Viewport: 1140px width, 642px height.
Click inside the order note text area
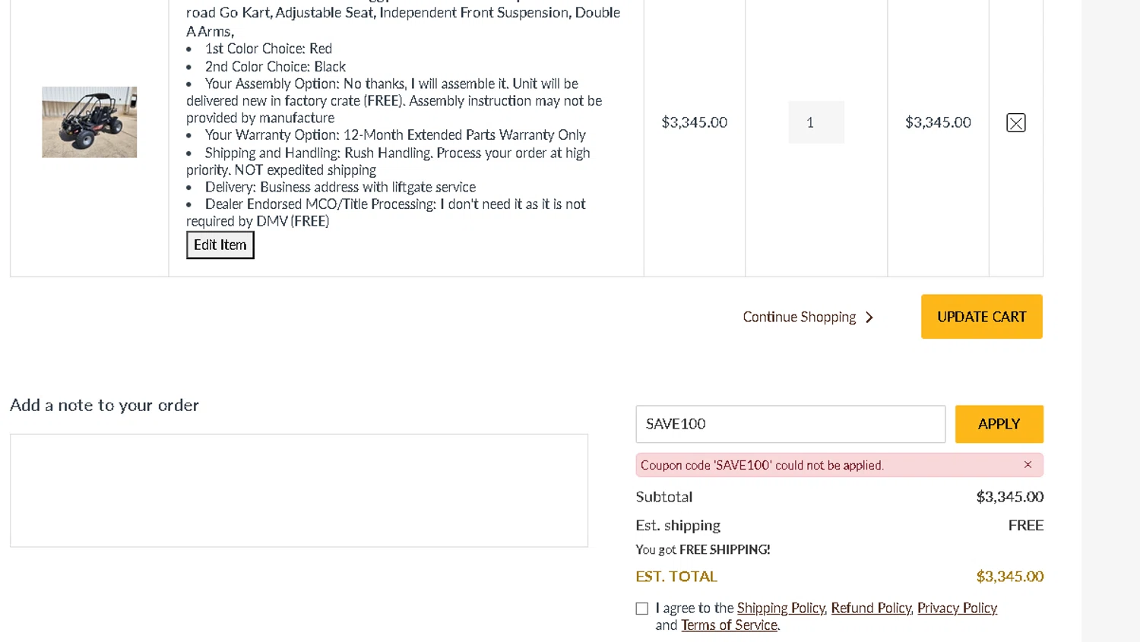point(299,490)
